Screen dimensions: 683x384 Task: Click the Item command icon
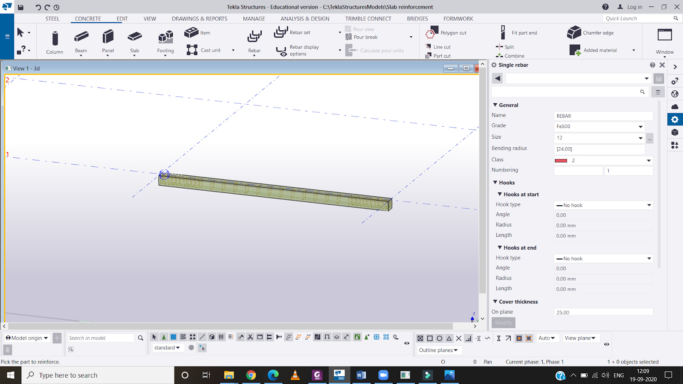pyautogui.click(x=191, y=32)
